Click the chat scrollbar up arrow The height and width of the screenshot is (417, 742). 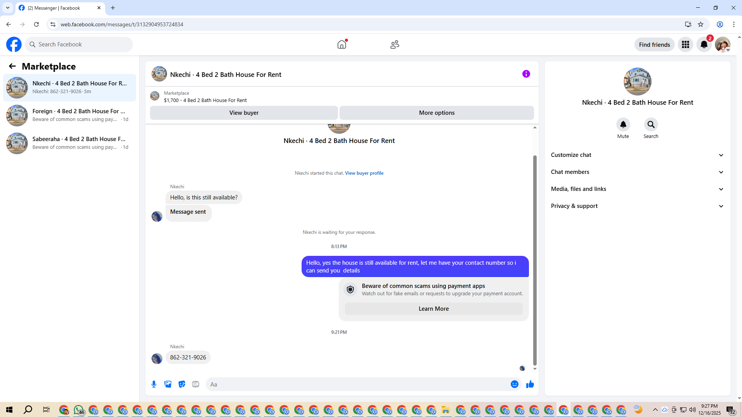click(x=535, y=127)
